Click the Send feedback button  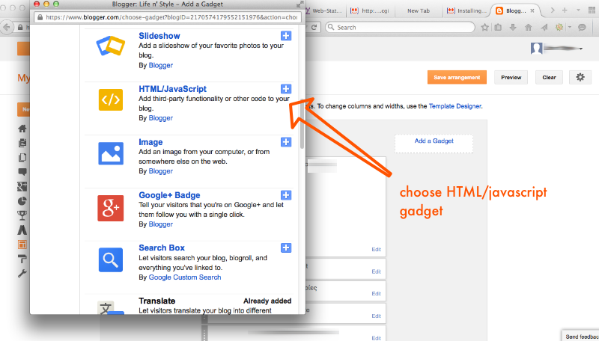581,337
